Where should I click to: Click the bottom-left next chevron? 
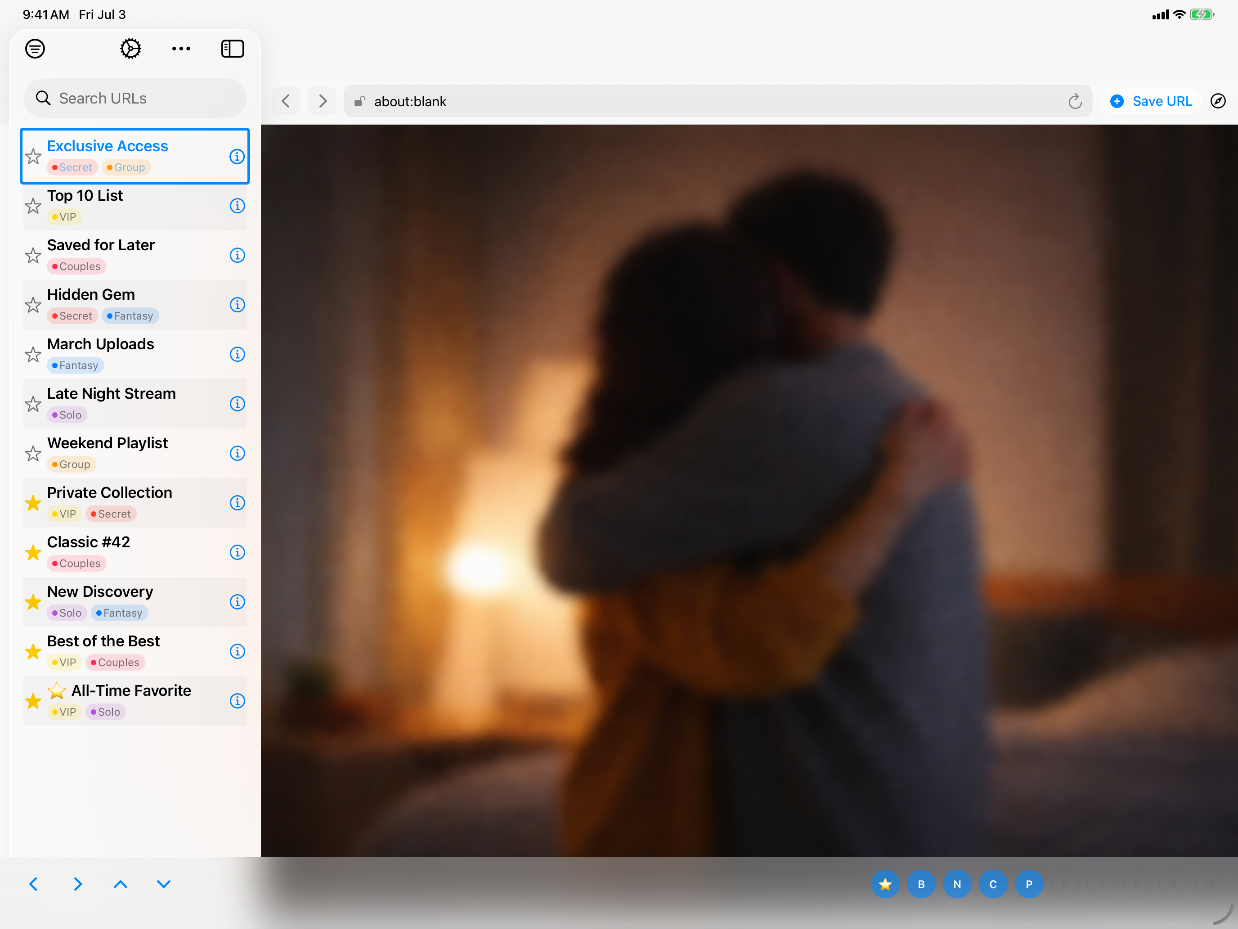[x=77, y=884]
